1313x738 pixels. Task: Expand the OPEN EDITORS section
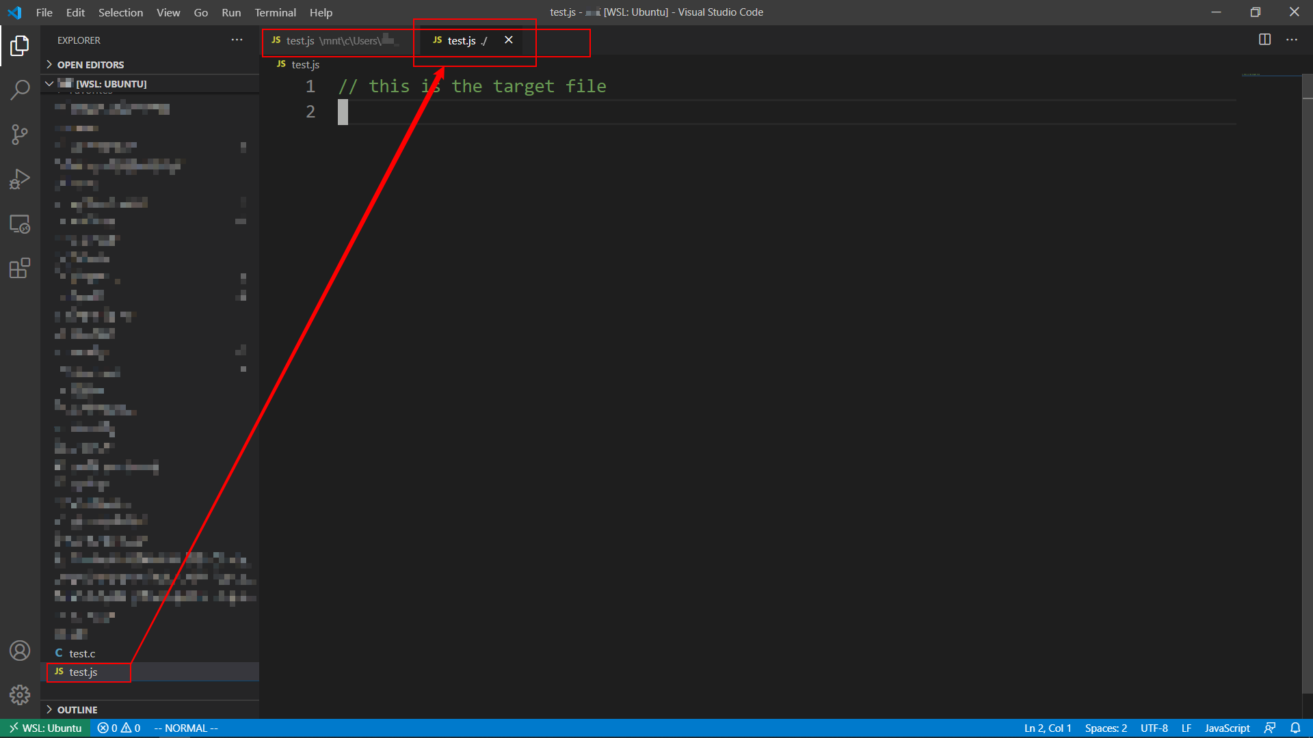click(91, 64)
